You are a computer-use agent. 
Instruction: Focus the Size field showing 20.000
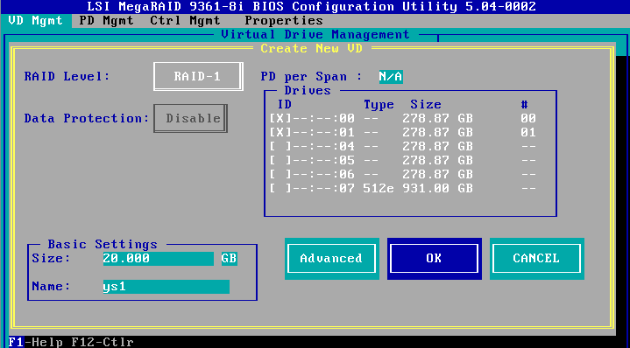(x=159, y=259)
